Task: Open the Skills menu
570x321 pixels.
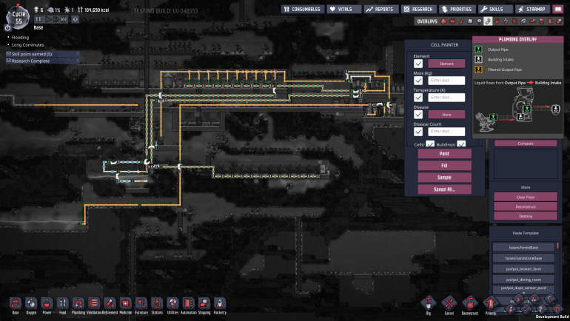Action: point(495,10)
